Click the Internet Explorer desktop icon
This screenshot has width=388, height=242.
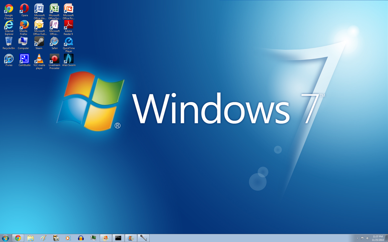[x=9, y=28]
